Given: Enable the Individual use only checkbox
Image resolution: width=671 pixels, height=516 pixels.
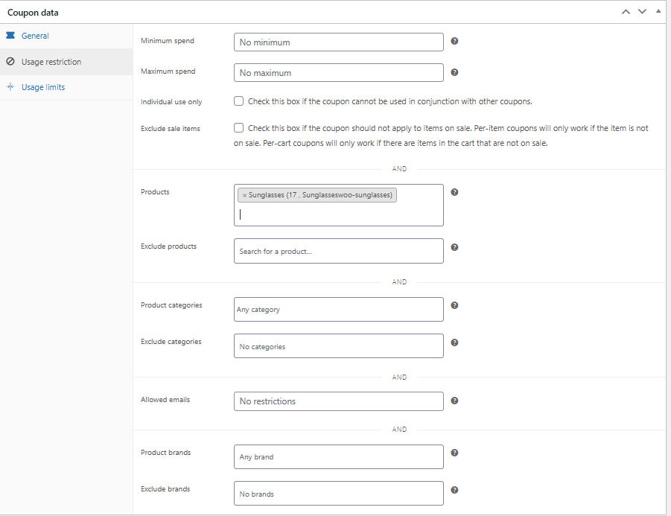Looking at the screenshot, I should point(239,101).
